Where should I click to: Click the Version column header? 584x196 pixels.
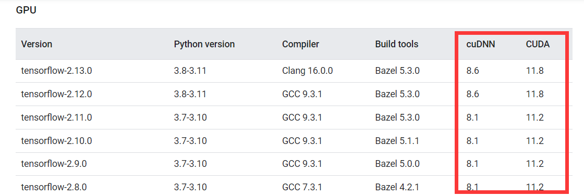(x=36, y=44)
